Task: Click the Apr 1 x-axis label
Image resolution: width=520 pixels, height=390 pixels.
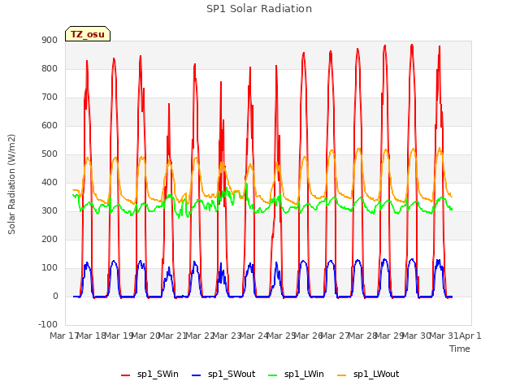Action: 470,336
